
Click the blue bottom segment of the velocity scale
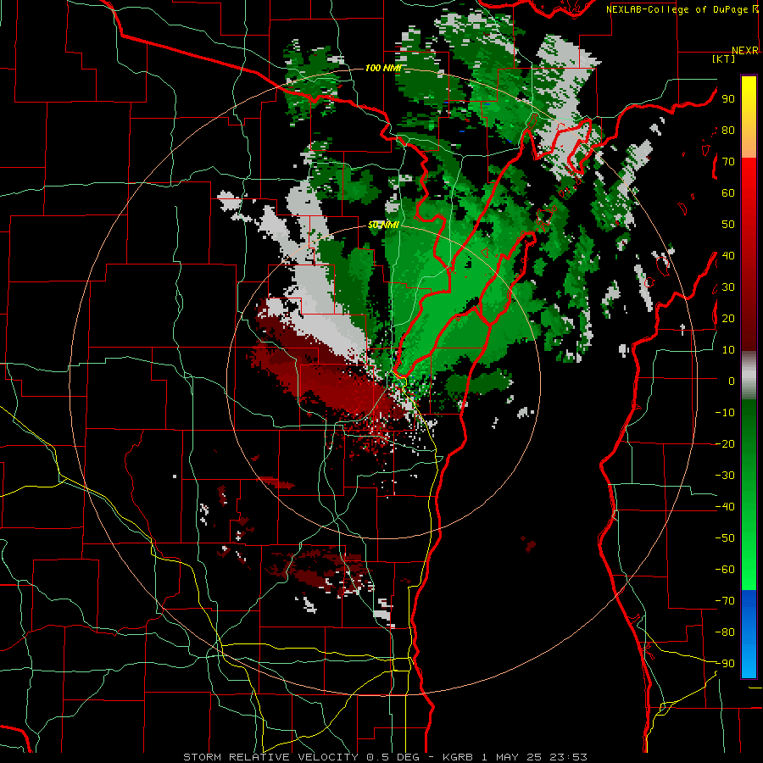749,634
